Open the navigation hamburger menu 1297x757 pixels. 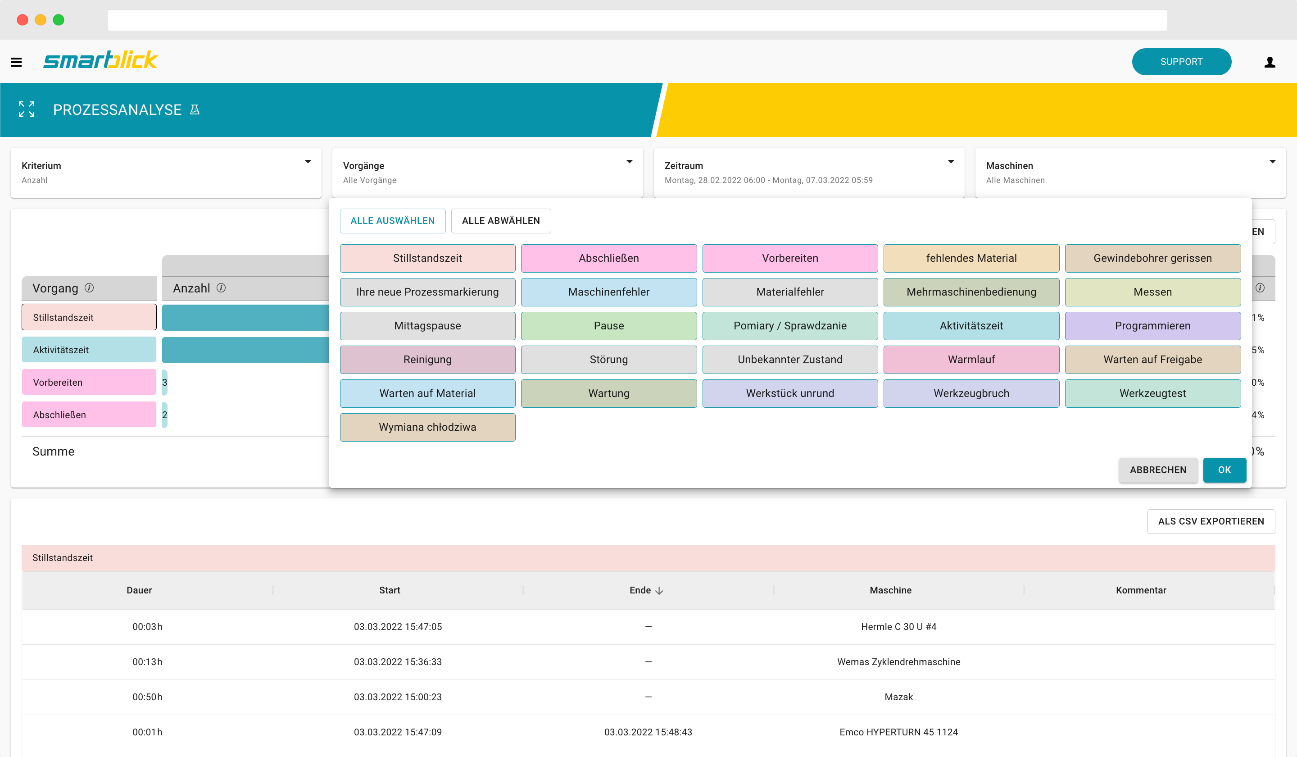coord(17,61)
